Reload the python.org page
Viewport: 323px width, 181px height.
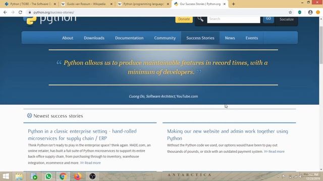(x=20, y=12)
